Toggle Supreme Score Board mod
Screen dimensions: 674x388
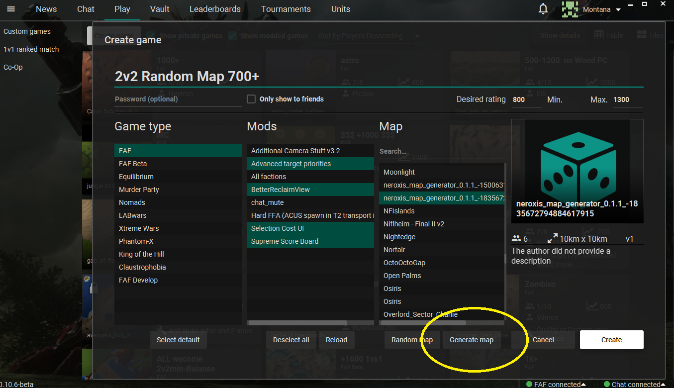tap(310, 241)
